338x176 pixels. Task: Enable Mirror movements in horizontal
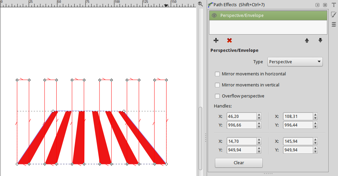pyautogui.click(x=217, y=74)
